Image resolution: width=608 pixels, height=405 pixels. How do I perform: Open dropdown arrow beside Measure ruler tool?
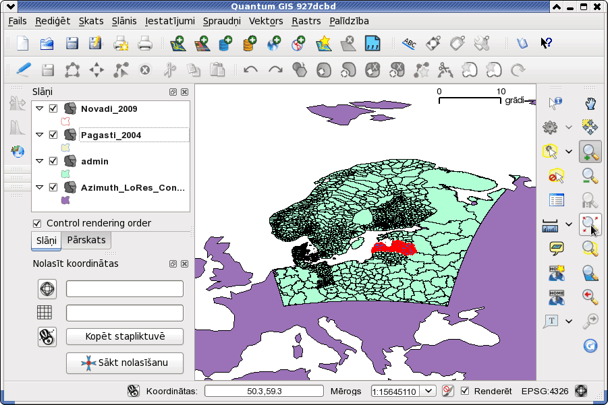pos(569,224)
